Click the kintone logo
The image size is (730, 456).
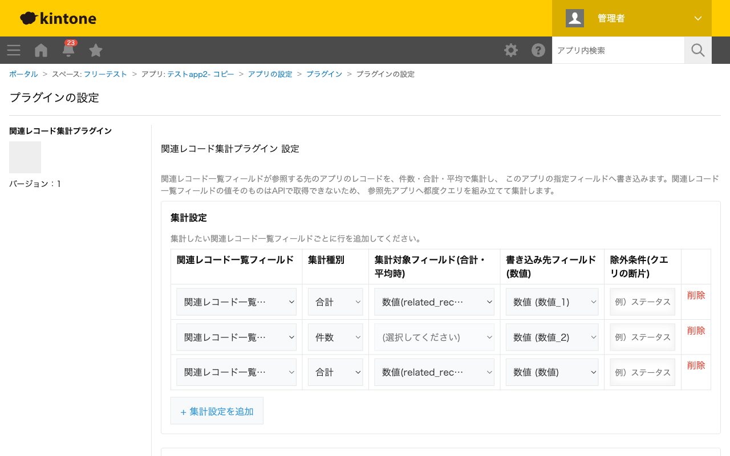click(x=58, y=18)
